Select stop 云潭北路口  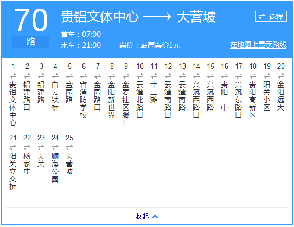point(140,100)
